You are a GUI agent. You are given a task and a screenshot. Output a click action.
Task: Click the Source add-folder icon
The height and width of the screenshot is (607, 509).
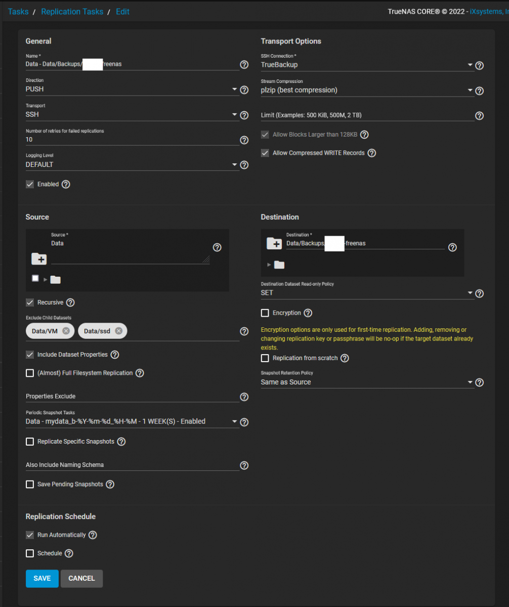point(39,259)
